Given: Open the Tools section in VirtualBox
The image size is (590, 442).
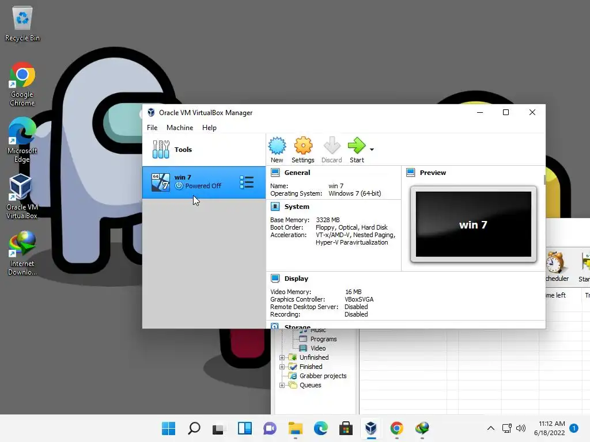Looking at the screenshot, I should coord(203,150).
